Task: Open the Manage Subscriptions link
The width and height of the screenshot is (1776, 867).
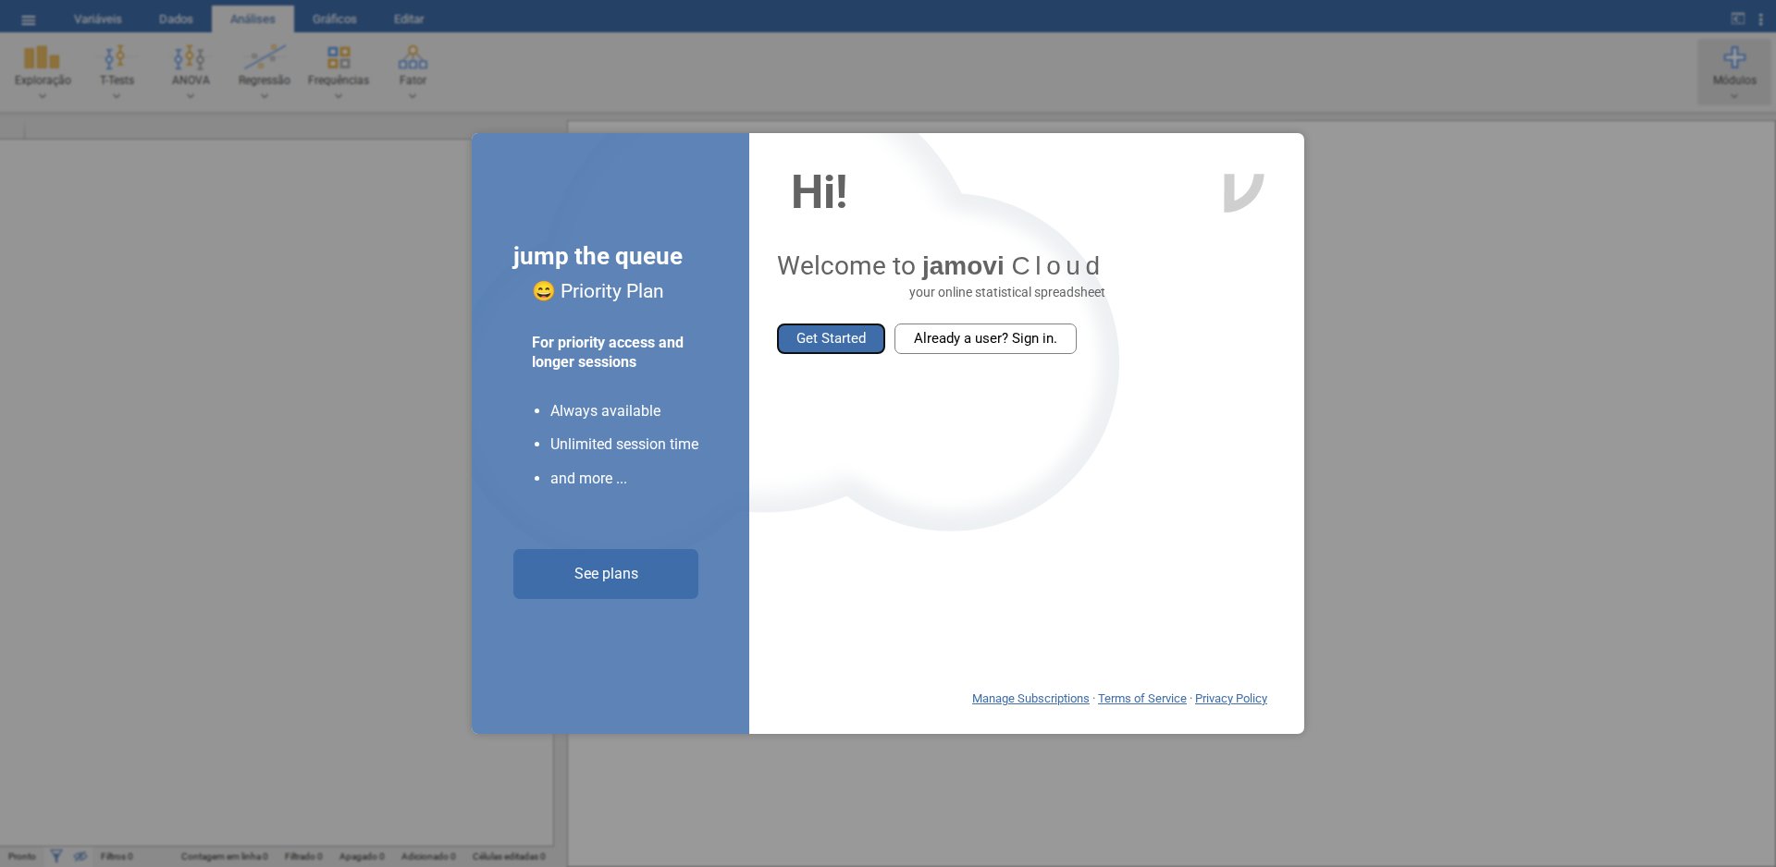Action: (1030, 699)
